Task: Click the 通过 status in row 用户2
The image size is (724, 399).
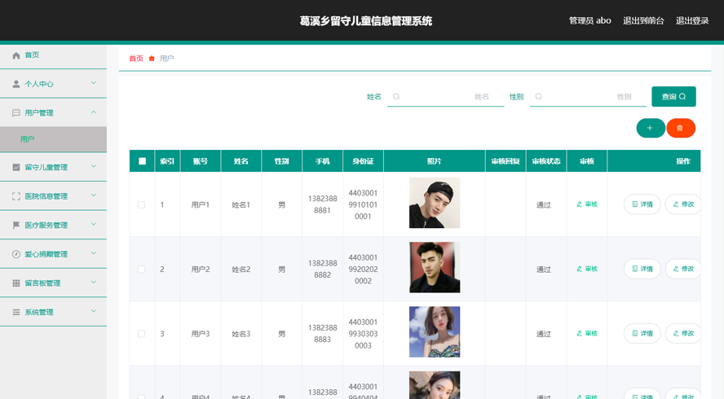Action: 544,270
